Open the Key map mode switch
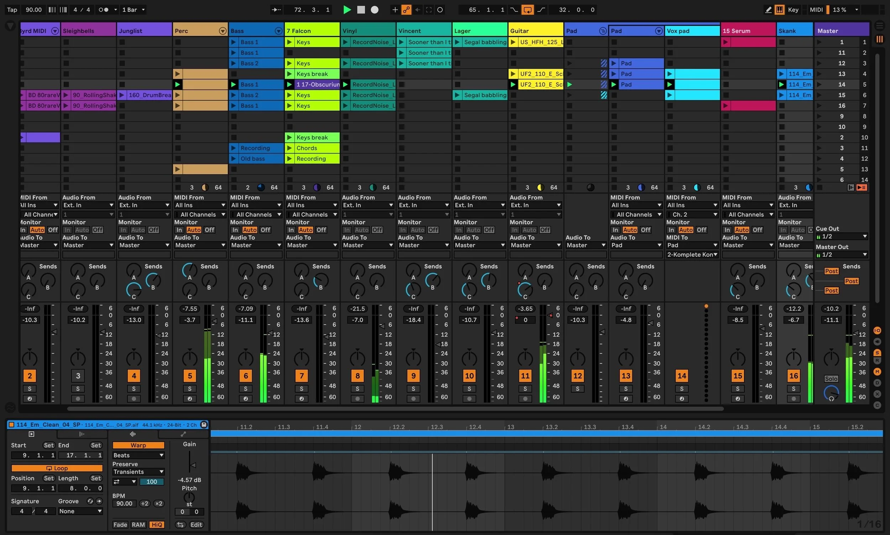890x535 pixels. [793, 10]
